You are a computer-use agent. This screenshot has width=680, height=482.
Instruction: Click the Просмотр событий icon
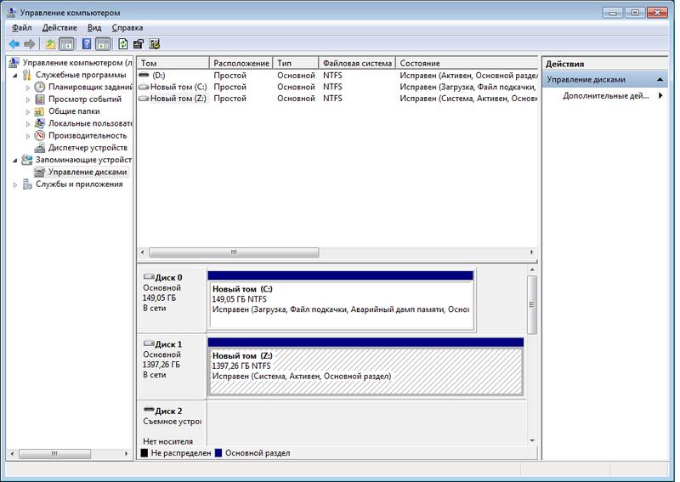pyautogui.click(x=39, y=99)
